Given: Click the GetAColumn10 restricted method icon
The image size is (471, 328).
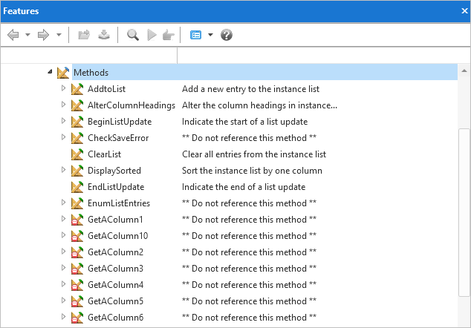Looking at the screenshot, I should [x=77, y=235].
